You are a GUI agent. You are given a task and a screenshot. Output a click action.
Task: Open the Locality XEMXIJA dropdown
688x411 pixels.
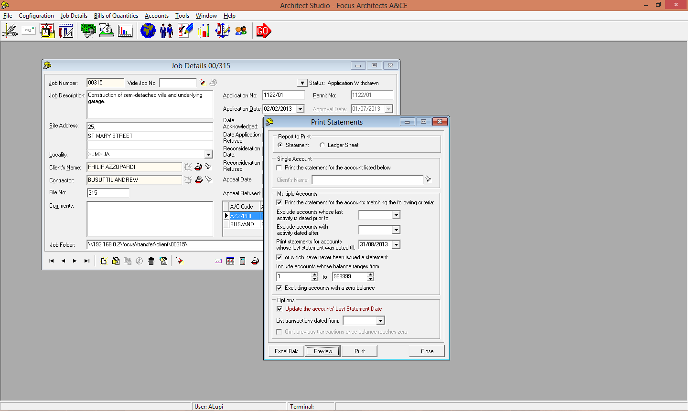pyautogui.click(x=208, y=155)
